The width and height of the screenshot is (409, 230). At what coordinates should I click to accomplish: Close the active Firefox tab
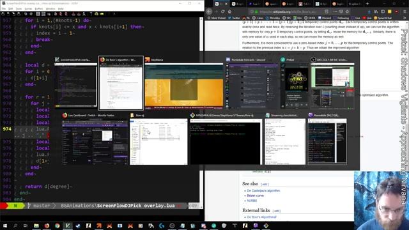click(x=226, y=4)
